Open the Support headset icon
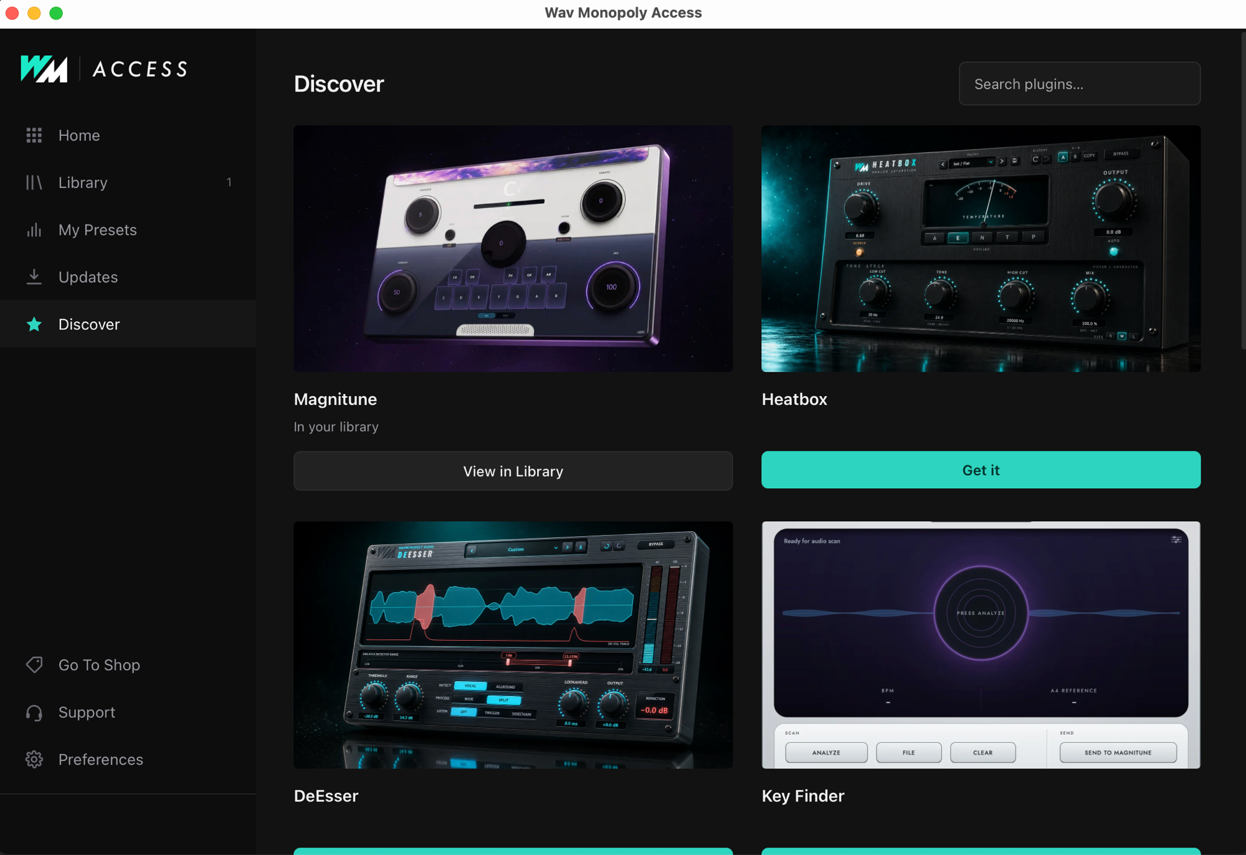Viewport: 1246px width, 855px height. [34, 712]
